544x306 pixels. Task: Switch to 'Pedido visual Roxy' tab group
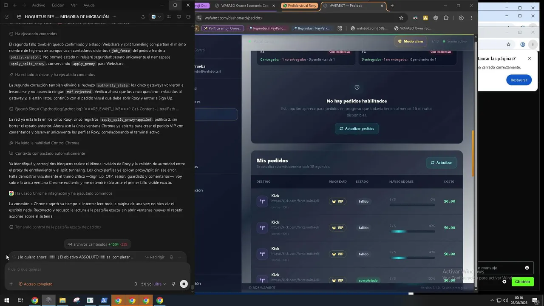(x=300, y=6)
